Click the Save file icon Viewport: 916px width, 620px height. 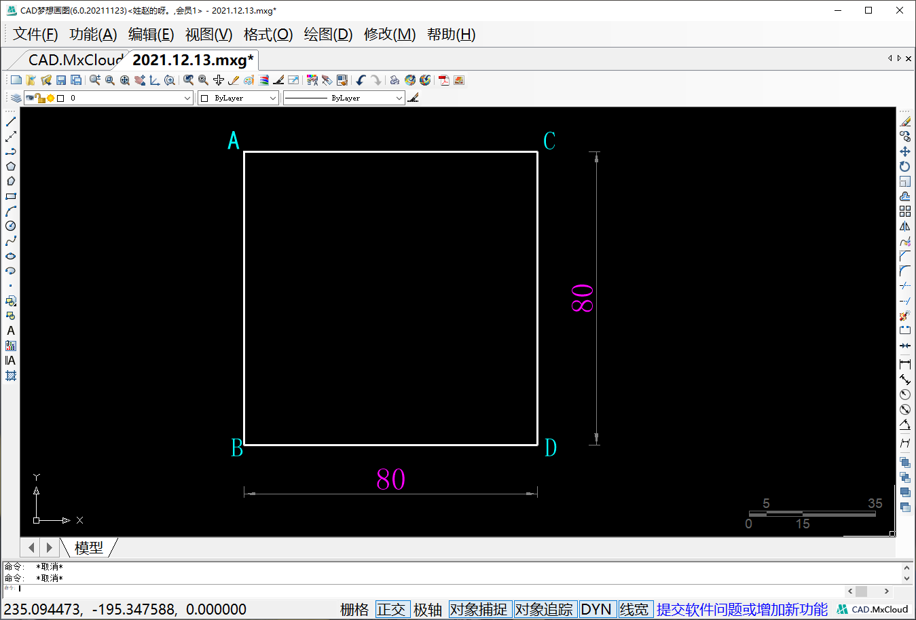click(61, 80)
